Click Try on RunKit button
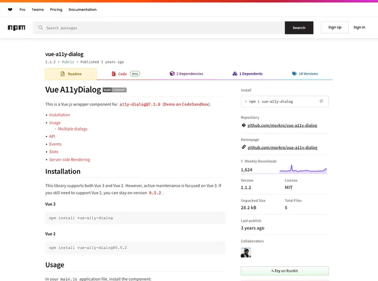The height and width of the screenshot is (281, 378). (285, 271)
